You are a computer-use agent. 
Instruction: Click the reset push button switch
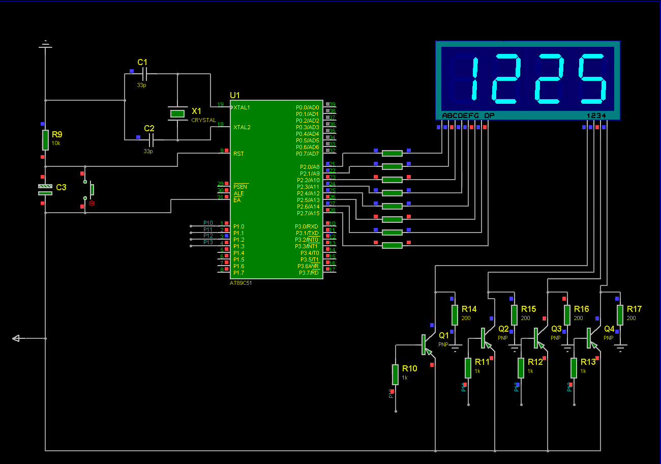(x=89, y=189)
